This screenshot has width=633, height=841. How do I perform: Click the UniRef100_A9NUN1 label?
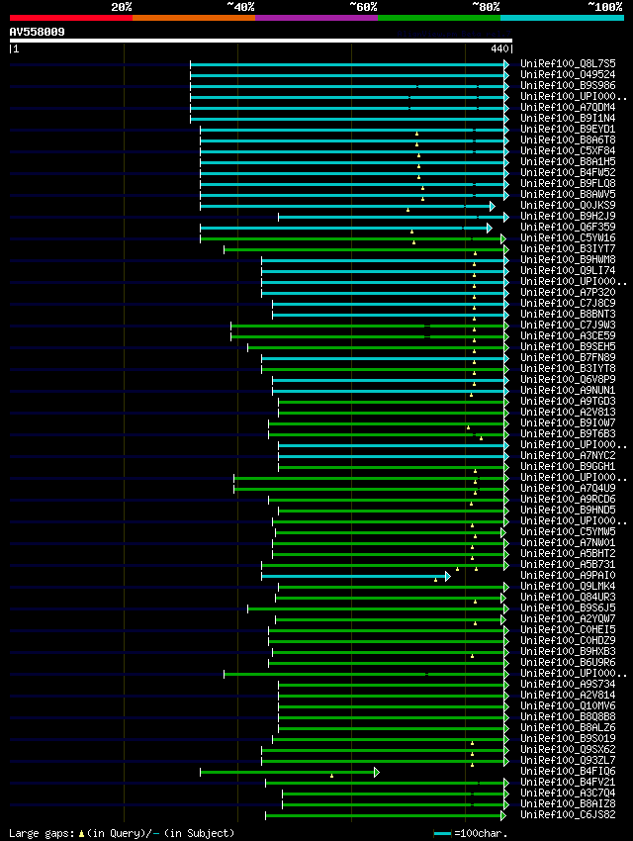568,391
